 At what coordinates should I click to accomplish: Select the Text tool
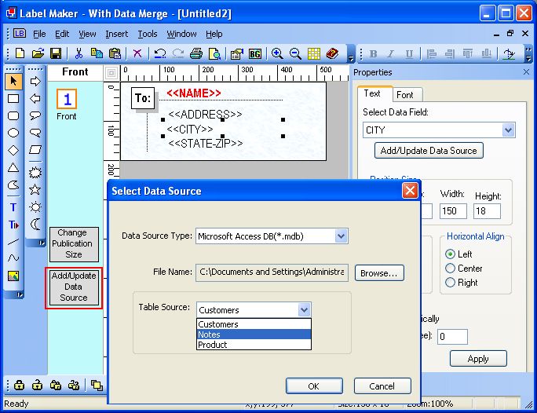click(x=13, y=207)
